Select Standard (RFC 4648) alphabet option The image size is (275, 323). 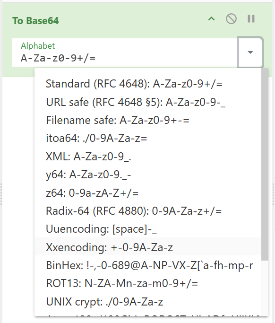pyautogui.click(x=148, y=84)
